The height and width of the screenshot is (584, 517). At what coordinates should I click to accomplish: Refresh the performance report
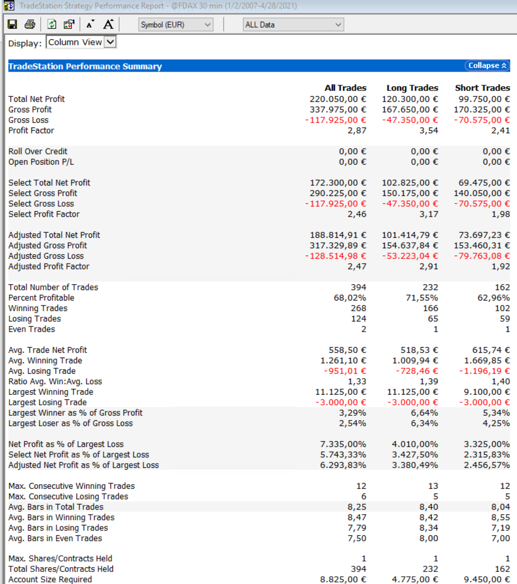click(x=52, y=25)
